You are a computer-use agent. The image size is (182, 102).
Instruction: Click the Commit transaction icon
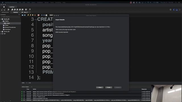pos(42,15)
